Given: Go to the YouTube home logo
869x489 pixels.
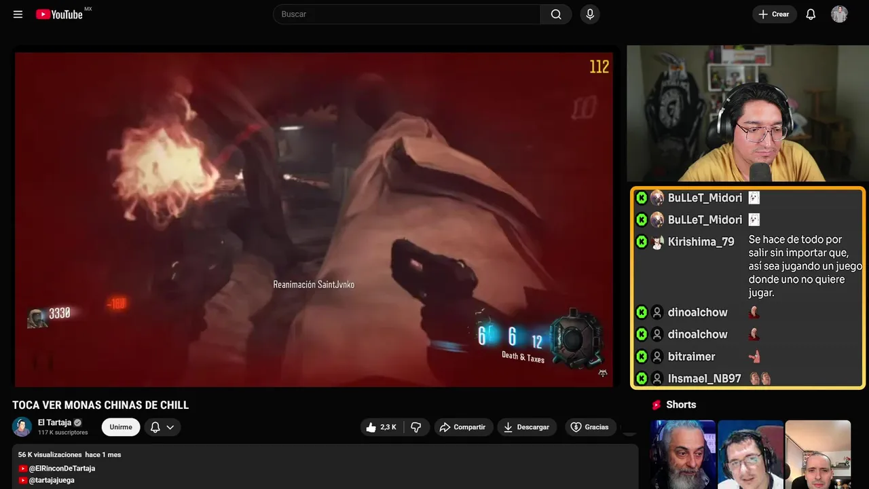Looking at the screenshot, I should point(59,14).
